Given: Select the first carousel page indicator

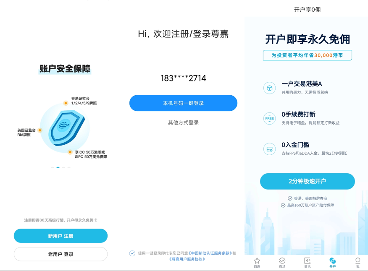Looking at the screenshot, I should [53, 167].
